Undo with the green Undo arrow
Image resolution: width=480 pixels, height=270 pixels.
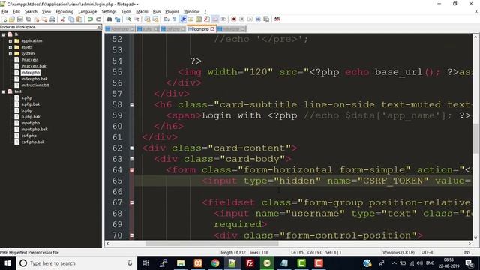90,19
